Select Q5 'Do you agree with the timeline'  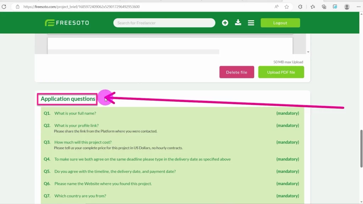(x=115, y=171)
